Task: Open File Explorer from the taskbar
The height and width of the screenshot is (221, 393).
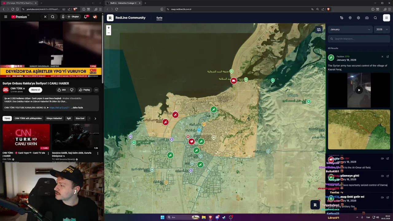Action: pos(204,217)
